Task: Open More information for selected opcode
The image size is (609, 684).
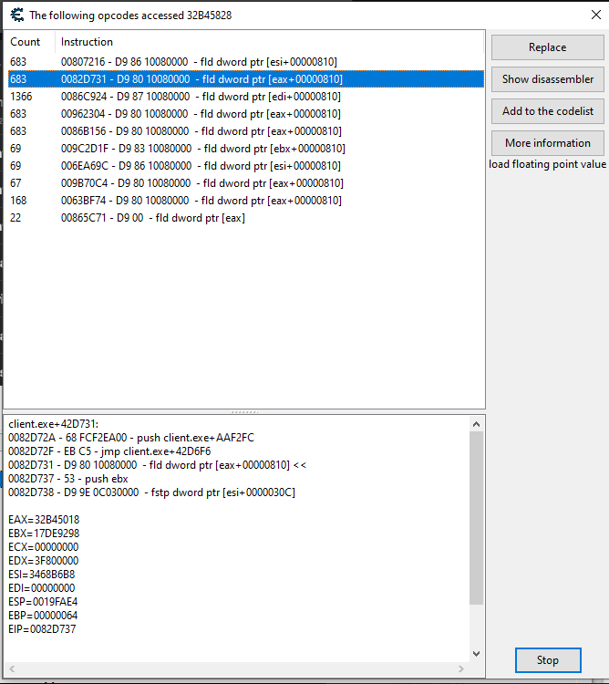Action: [x=548, y=143]
